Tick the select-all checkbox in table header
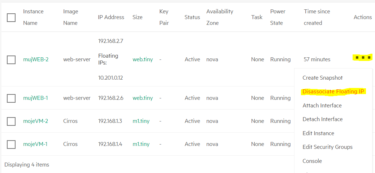The image size is (375, 173). (x=11, y=17)
